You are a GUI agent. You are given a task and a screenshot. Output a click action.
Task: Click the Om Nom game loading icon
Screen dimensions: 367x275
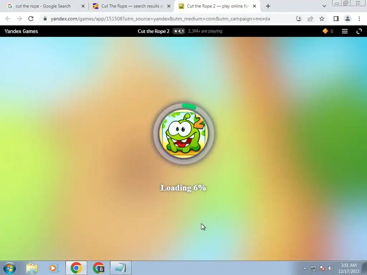point(183,134)
